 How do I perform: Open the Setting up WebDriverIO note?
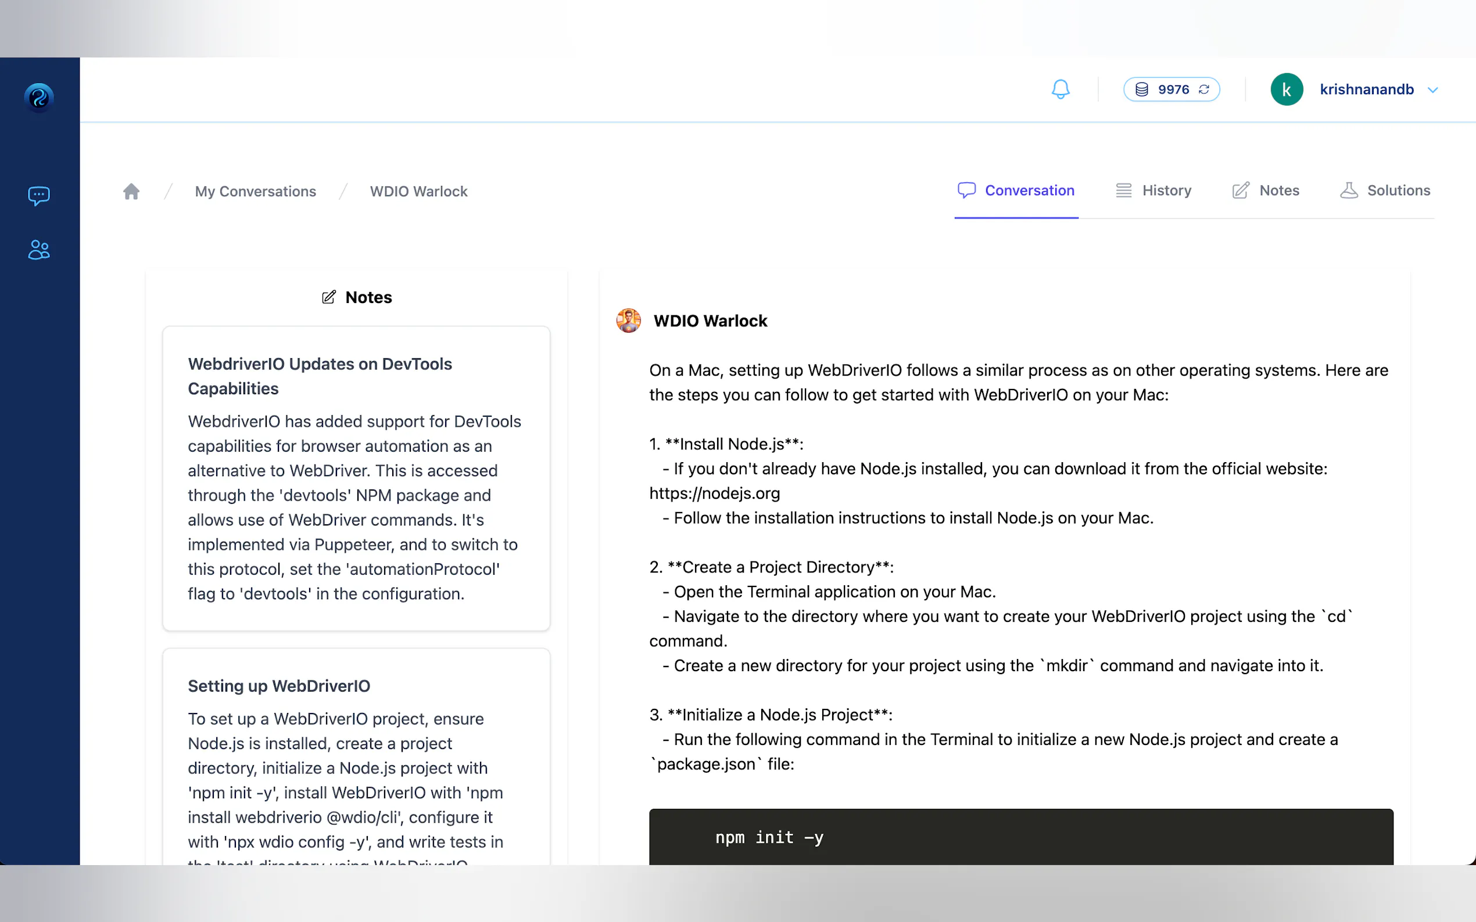[x=356, y=756]
